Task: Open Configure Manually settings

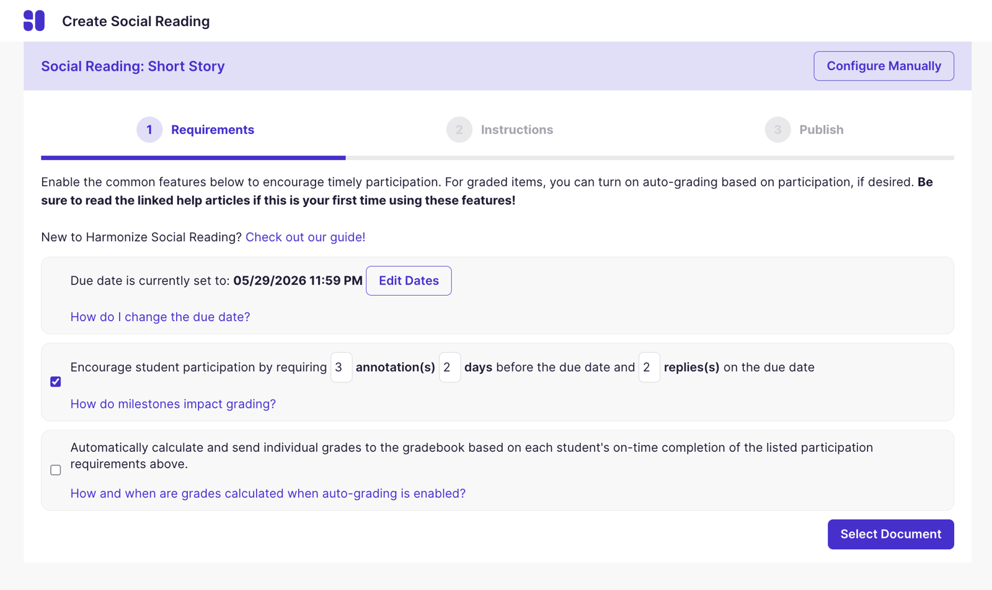Action: [883, 66]
